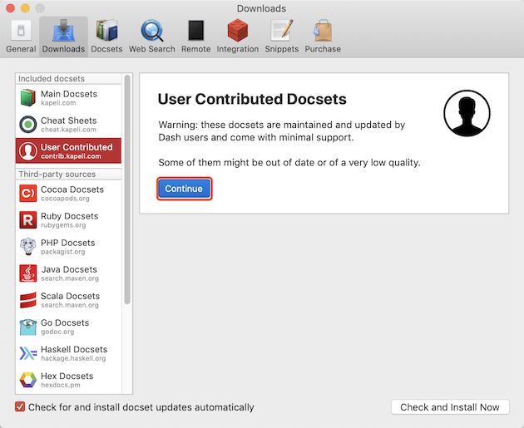Click the Java Docsets coffee cup icon
The height and width of the screenshot is (428, 524).
[28, 273]
